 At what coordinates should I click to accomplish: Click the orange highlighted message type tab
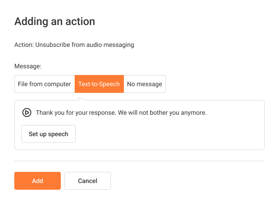tap(99, 84)
